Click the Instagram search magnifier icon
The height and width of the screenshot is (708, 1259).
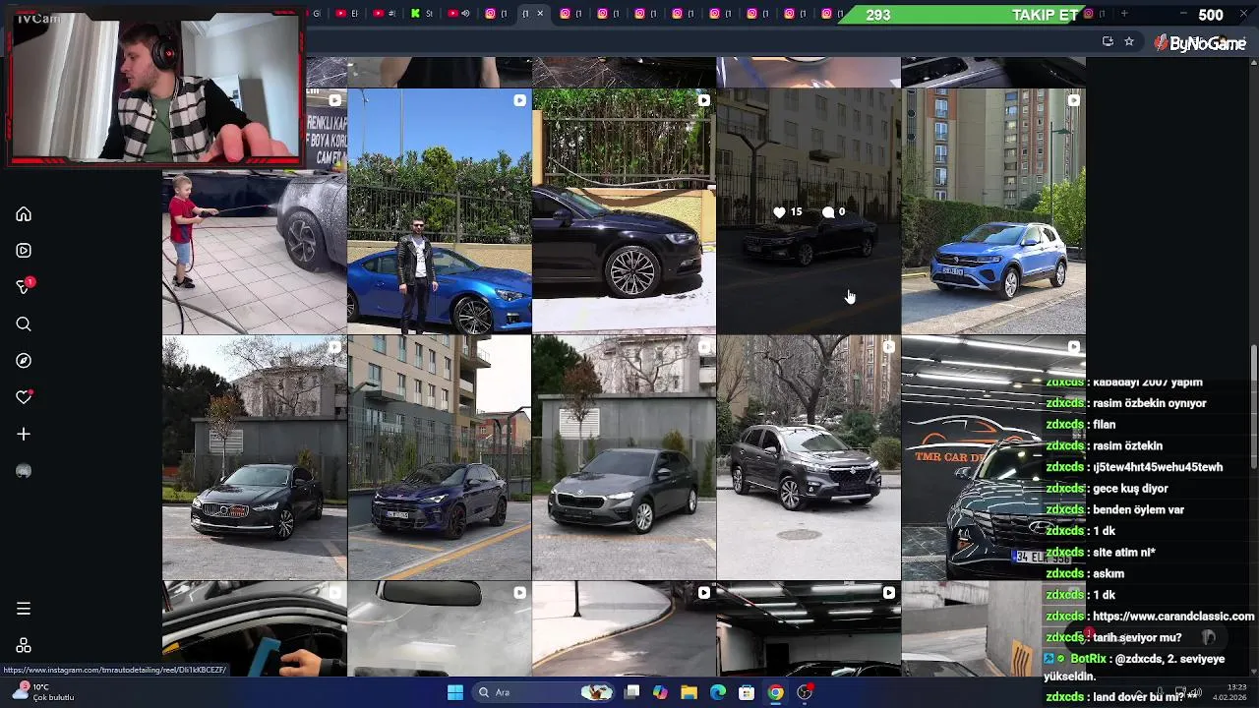24,324
